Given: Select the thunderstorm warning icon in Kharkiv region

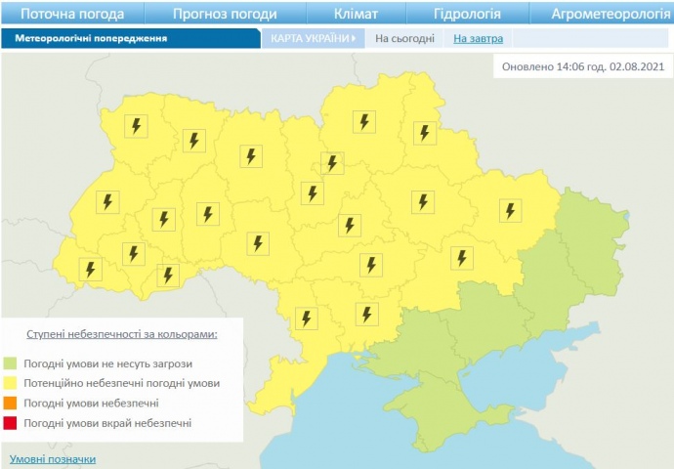Looking at the screenshot, I should pos(510,210).
